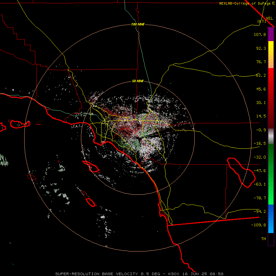Click the blue segment of color bar

(x=271, y=219)
